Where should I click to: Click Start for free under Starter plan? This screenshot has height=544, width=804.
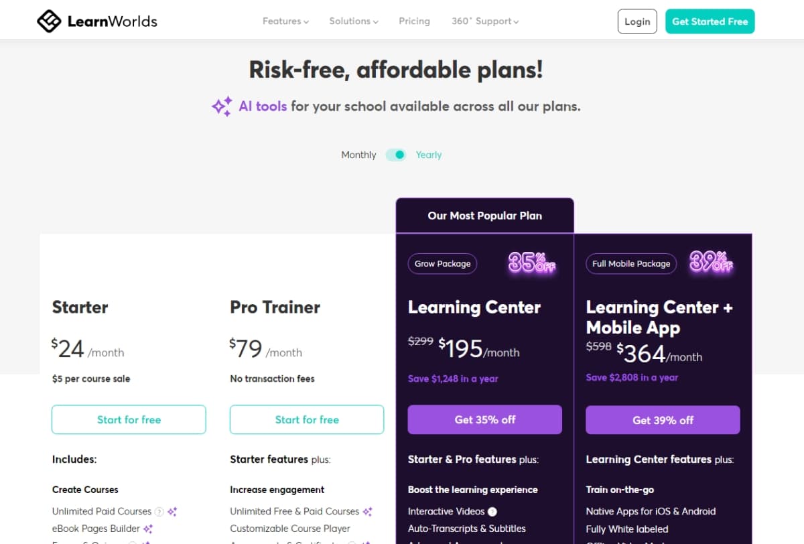pyautogui.click(x=129, y=419)
